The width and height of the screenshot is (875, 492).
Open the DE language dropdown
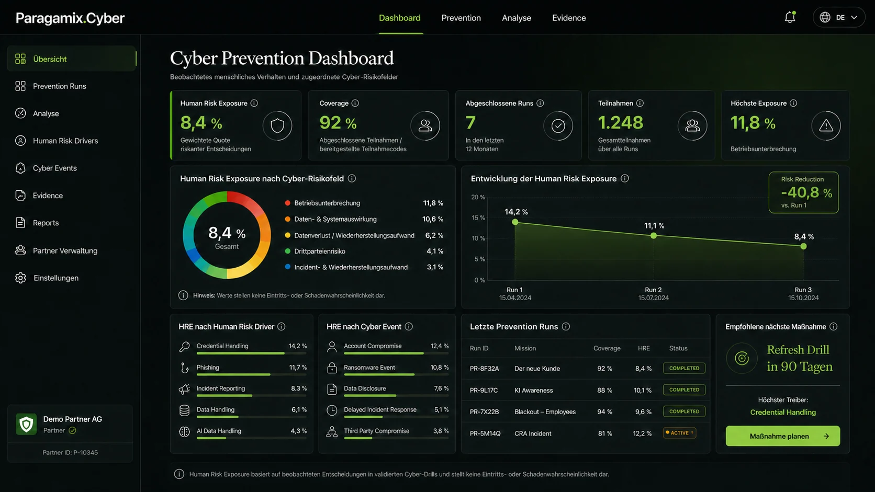838,17
